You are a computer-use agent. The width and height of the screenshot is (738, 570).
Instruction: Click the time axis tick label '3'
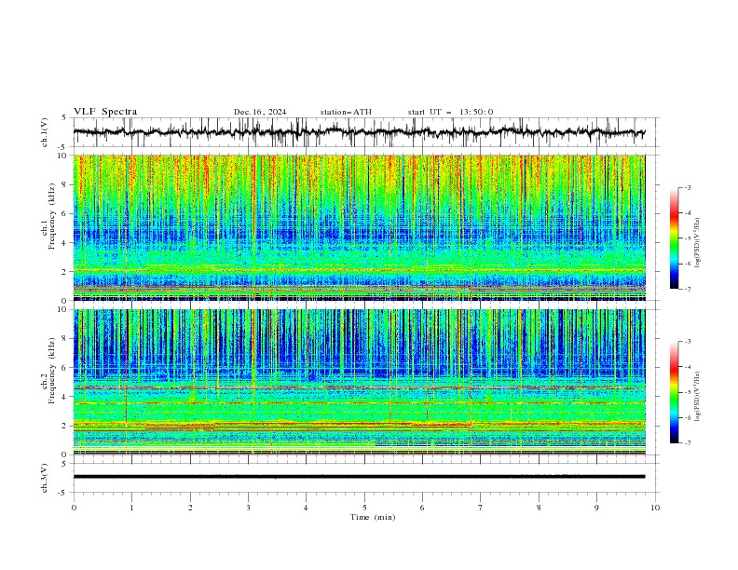point(248,508)
